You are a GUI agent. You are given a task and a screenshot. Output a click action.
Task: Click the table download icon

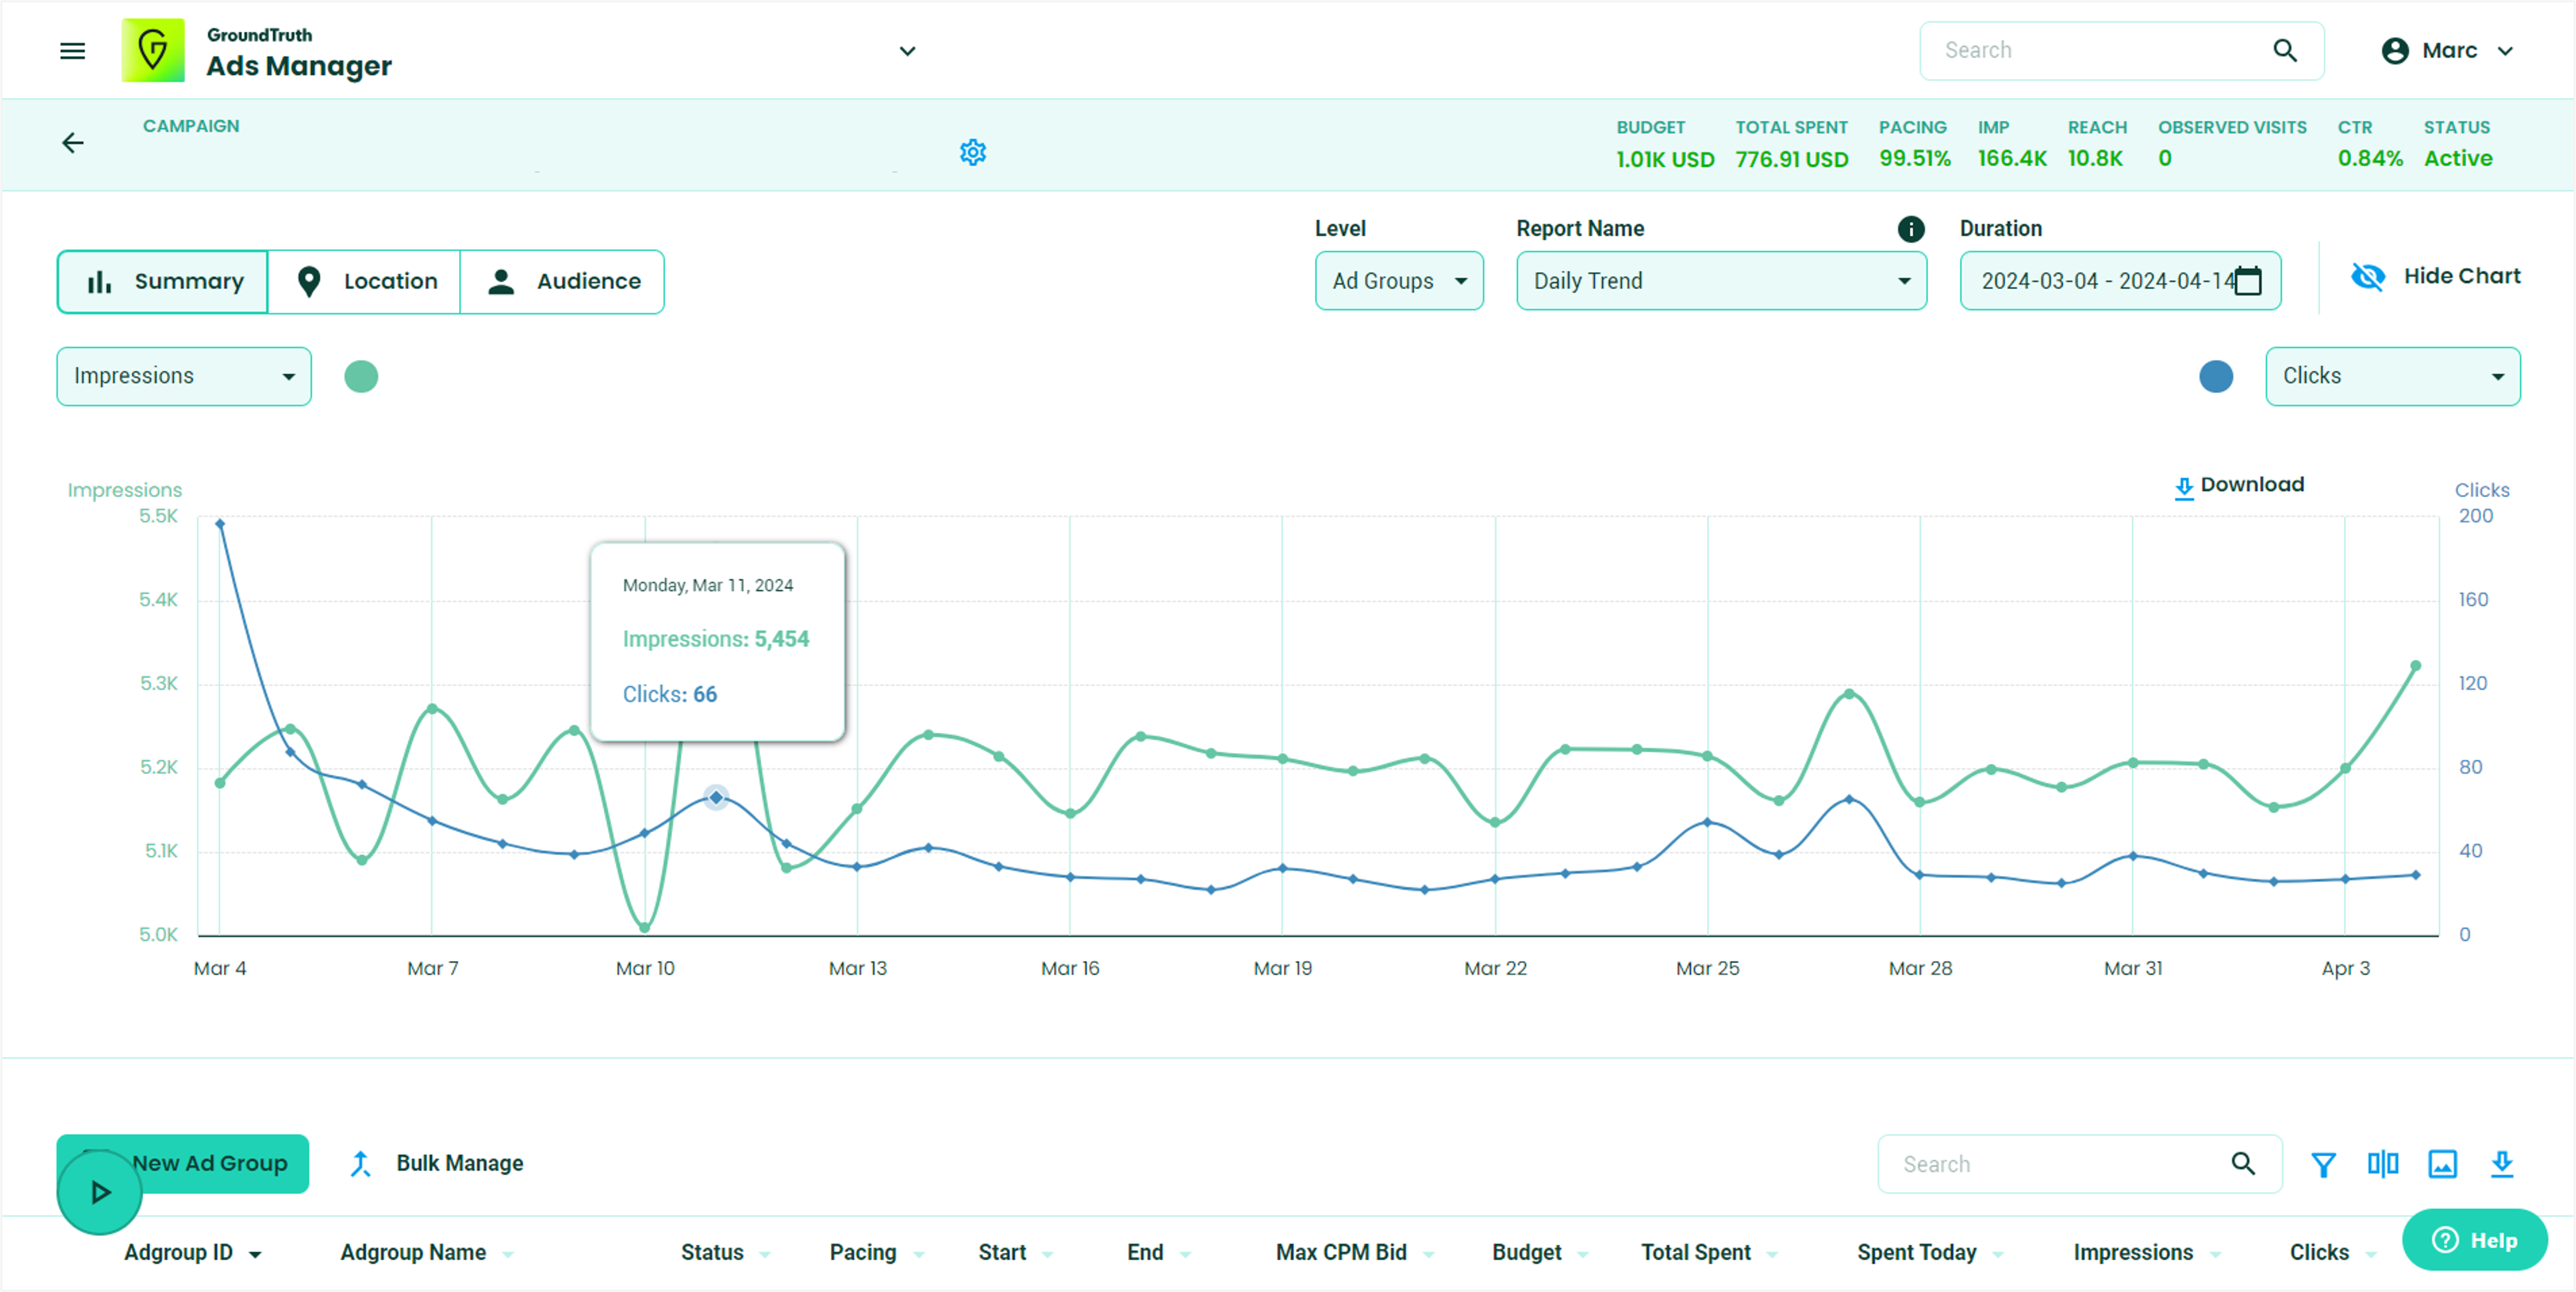tap(2503, 1164)
